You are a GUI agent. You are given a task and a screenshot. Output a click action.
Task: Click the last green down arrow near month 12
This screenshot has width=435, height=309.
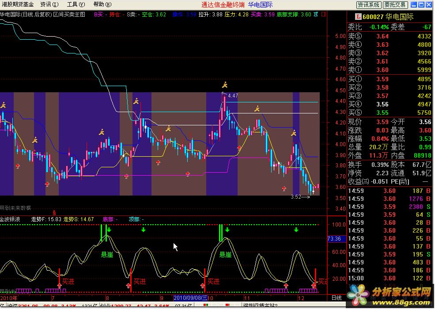point(296,230)
